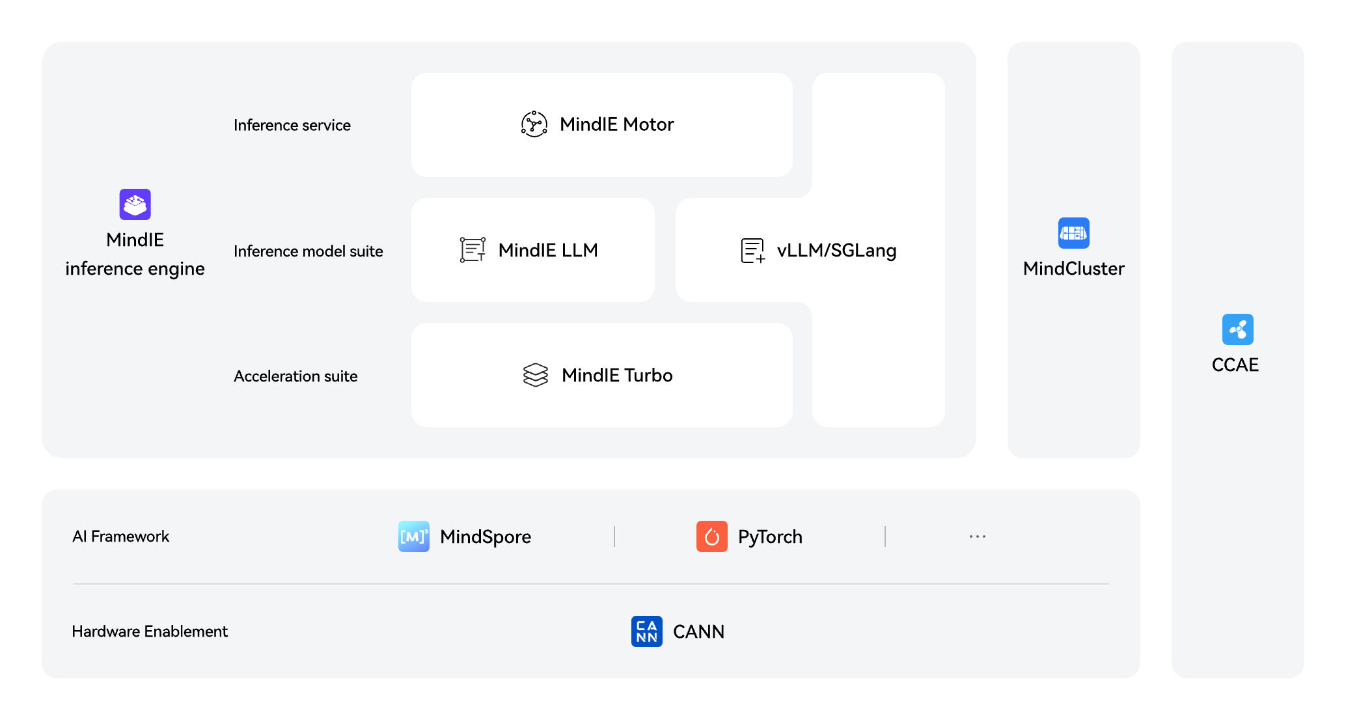Screen dimensions: 1346x720
Task: Click the blue CANN logo icon
Action: (646, 631)
